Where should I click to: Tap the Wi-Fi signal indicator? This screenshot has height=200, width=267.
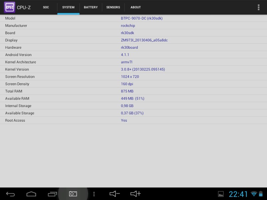click(x=254, y=194)
